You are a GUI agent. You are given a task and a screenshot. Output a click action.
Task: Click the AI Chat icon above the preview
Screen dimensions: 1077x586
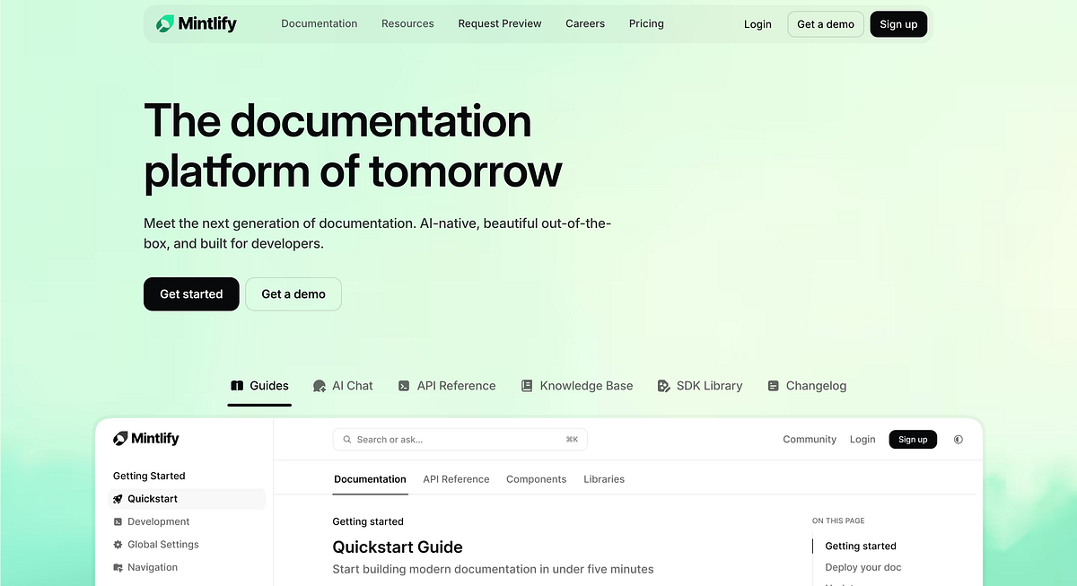point(319,385)
